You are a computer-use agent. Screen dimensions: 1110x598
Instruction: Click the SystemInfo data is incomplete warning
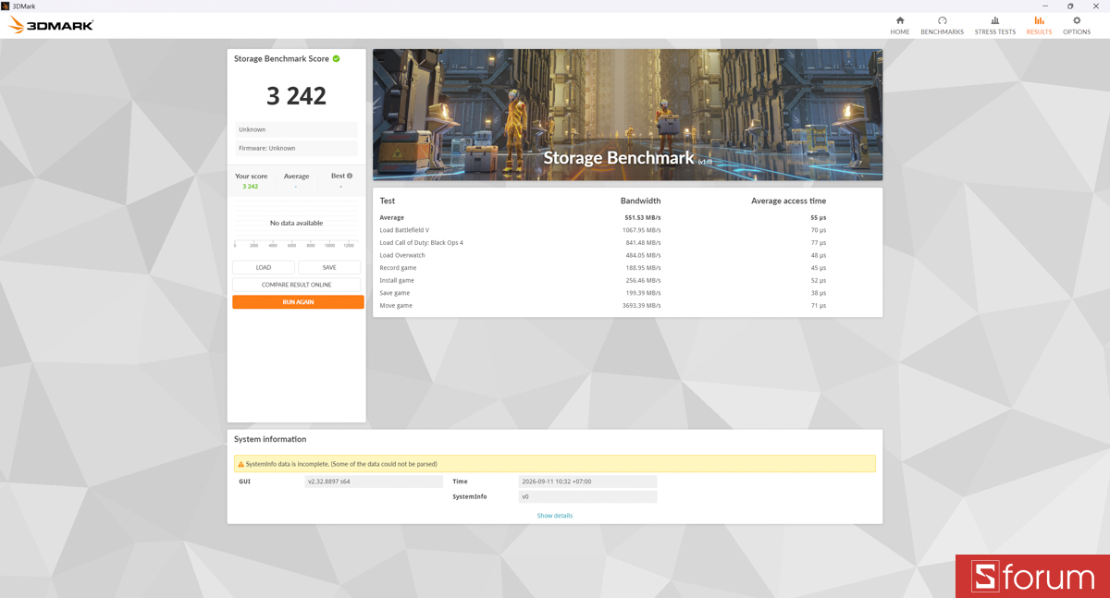click(555, 464)
